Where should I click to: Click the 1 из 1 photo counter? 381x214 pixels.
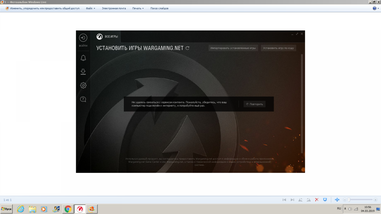[x=8, y=200]
